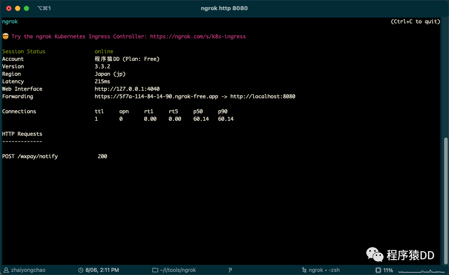The image size is (449, 275).
Task: Click the rt1 value "0.00"
Action: 150,119
